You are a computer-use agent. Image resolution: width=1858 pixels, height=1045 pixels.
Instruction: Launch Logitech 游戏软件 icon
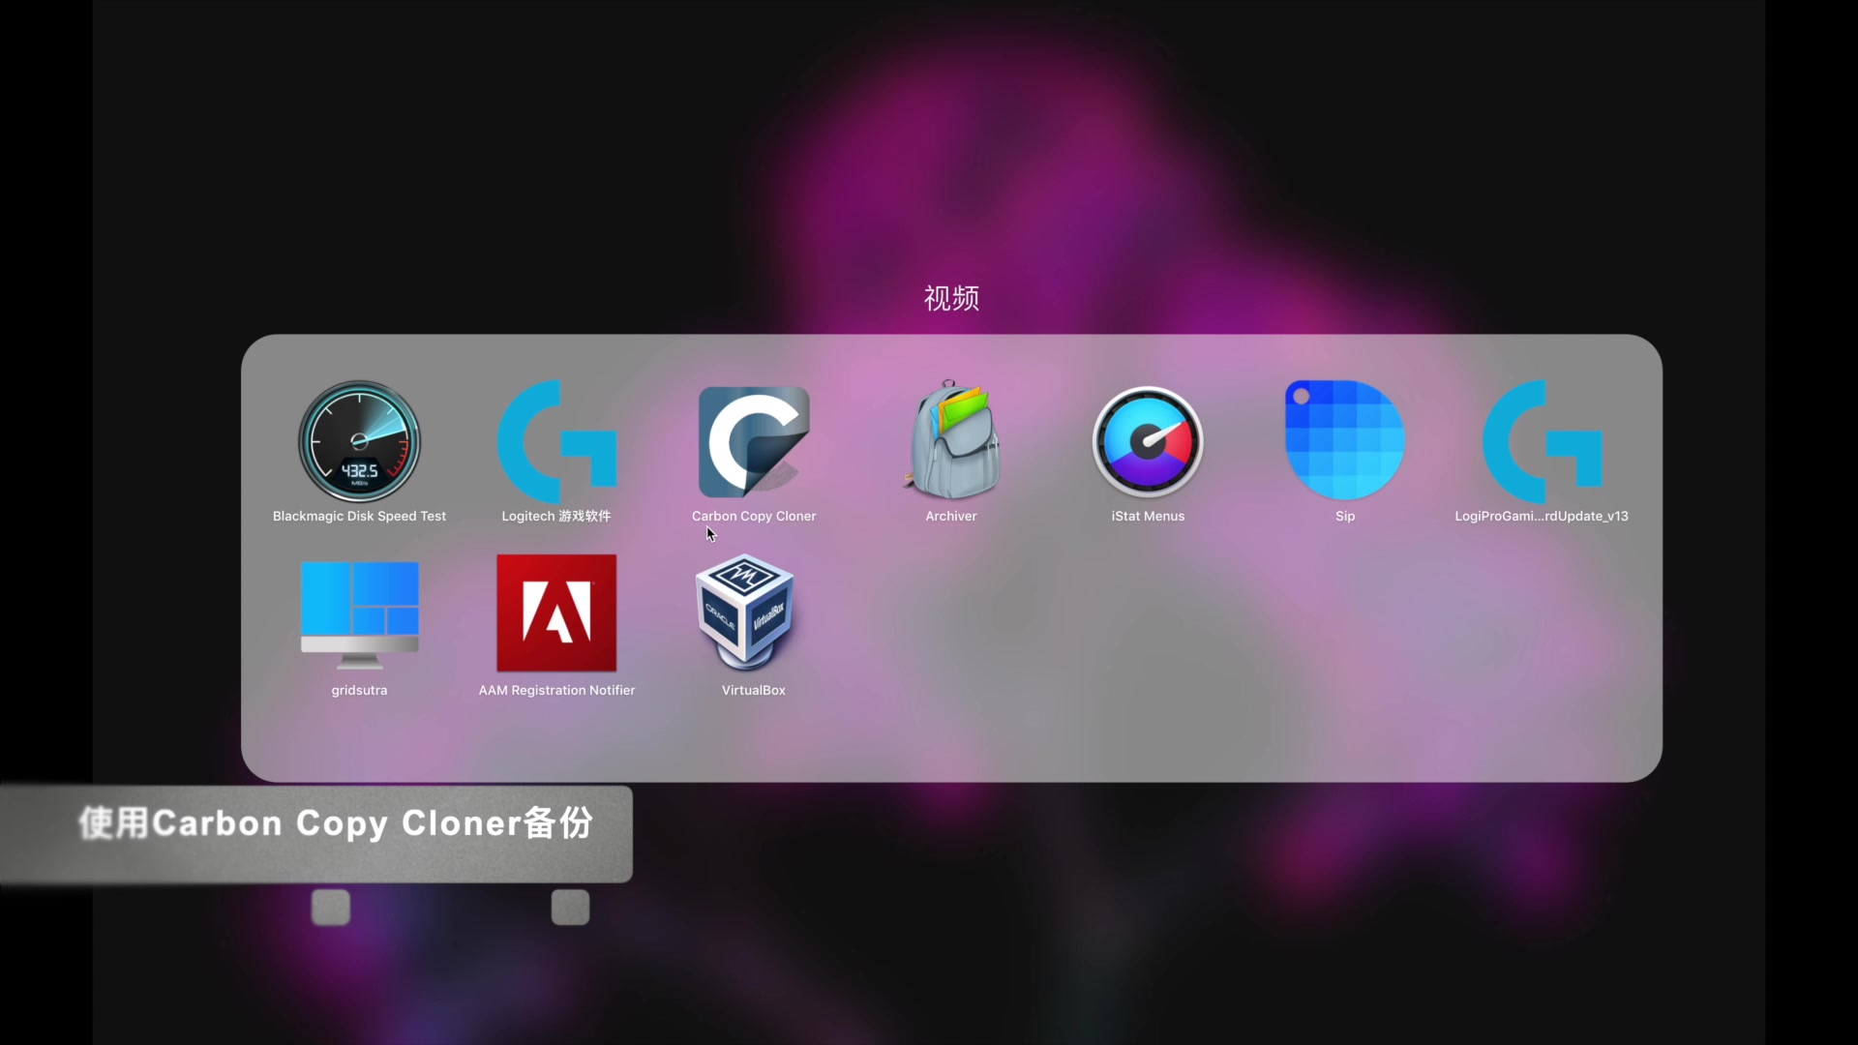556,441
